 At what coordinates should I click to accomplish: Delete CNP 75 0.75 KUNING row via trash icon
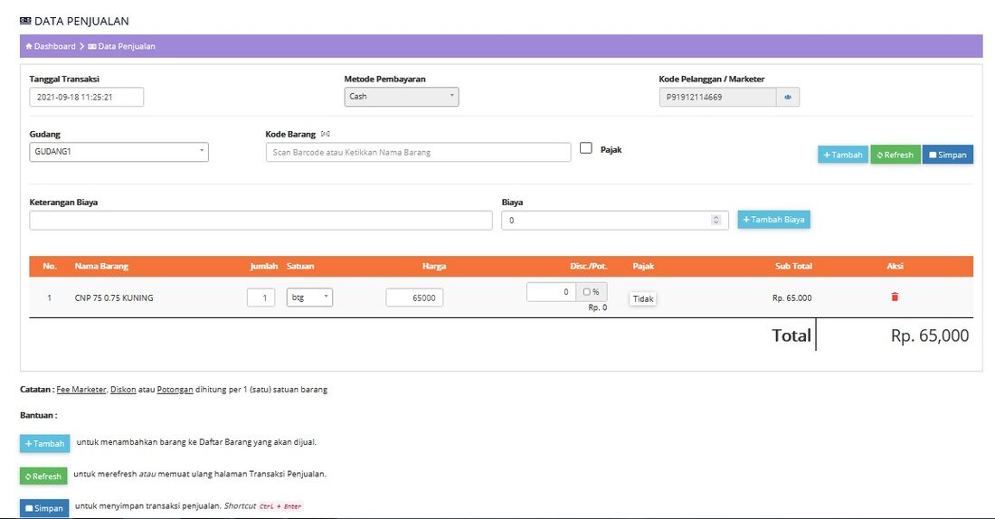(895, 297)
